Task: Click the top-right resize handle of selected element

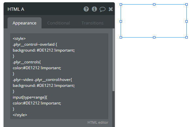Action: pos(186,5)
